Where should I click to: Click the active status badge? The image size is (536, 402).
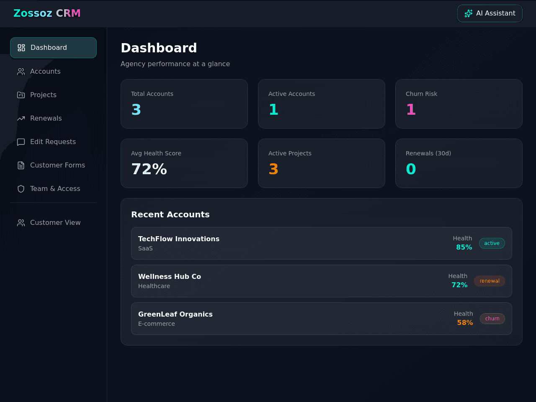tap(492, 243)
